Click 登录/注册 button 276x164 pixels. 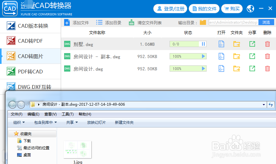point(170,9)
